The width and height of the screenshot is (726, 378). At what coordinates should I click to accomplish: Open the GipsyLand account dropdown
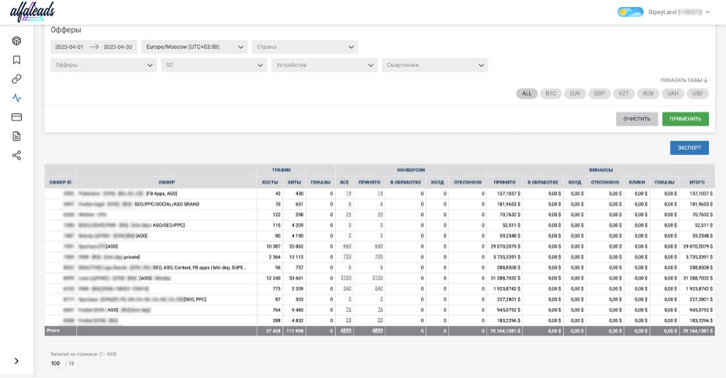(x=679, y=12)
